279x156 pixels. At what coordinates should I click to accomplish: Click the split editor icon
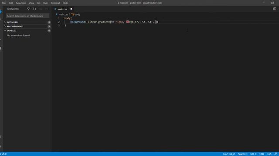tap(275, 9)
